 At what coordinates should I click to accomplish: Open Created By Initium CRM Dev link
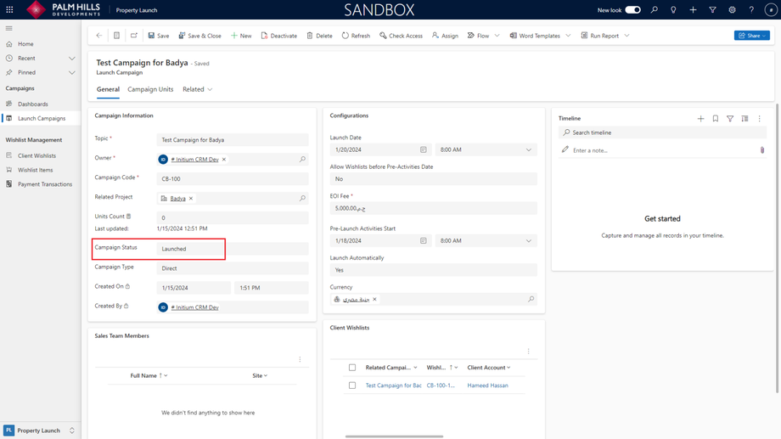coord(194,307)
